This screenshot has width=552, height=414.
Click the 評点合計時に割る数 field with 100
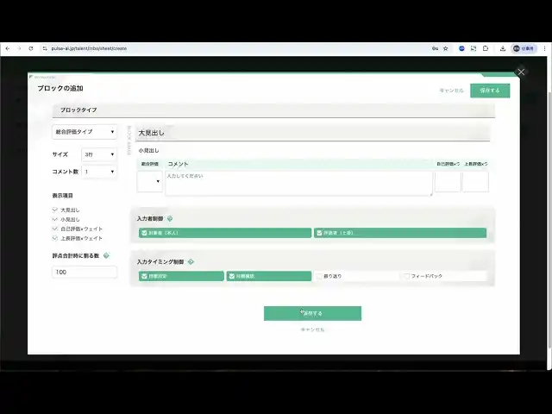tap(85, 272)
